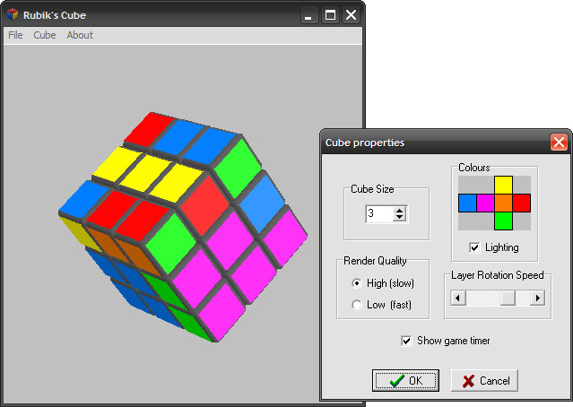Click the Layer Rotation Speed slider thumb
This screenshot has width=573, height=407.
(x=508, y=299)
